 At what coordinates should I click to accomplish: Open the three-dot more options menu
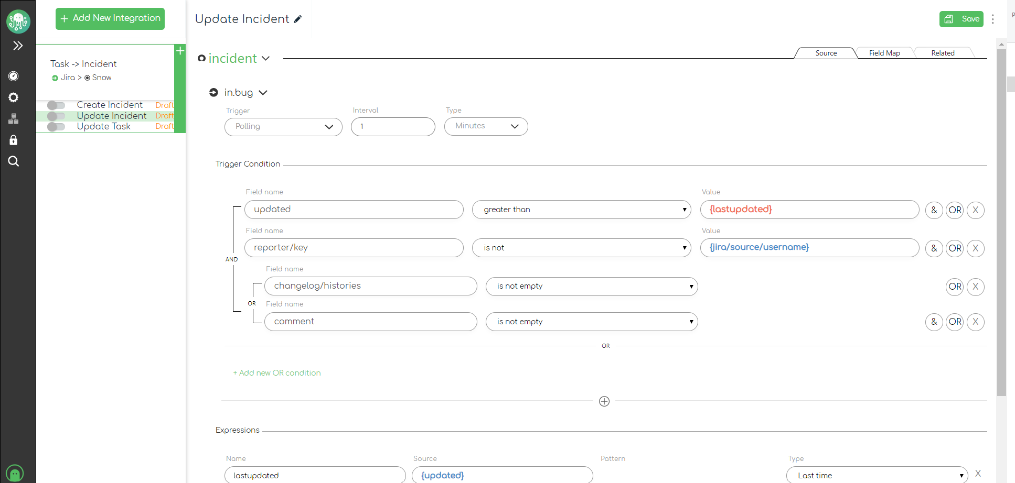(x=992, y=19)
